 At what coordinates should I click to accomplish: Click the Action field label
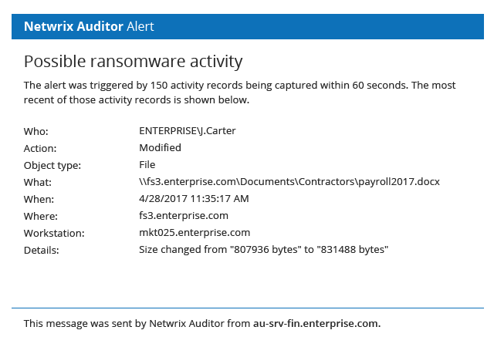(40, 148)
